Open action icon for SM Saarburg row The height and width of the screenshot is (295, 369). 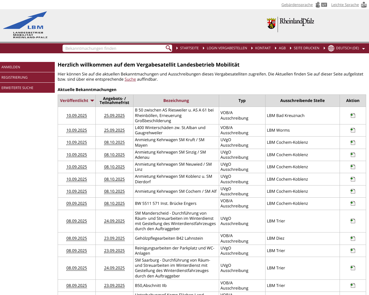pos(353,268)
